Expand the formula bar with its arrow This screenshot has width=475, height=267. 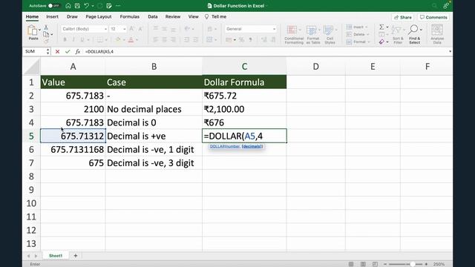point(450,52)
